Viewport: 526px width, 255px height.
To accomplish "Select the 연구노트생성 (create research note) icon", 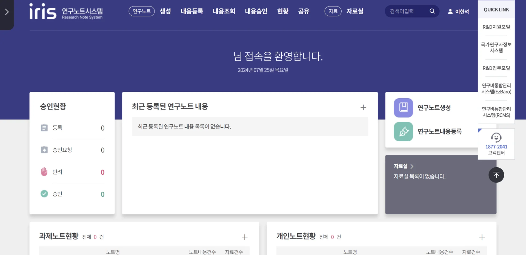I will click(x=403, y=108).
